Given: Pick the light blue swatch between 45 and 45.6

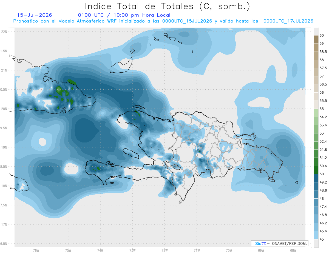Looking at the screenshot, I should pyautogui.click(x=316, y=235).
